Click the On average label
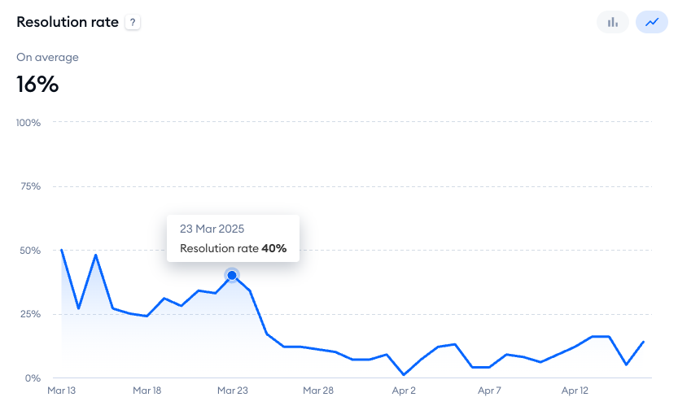The width and height of the screenshot is (678, 419). pyautogui.click(x=47, y=58)
